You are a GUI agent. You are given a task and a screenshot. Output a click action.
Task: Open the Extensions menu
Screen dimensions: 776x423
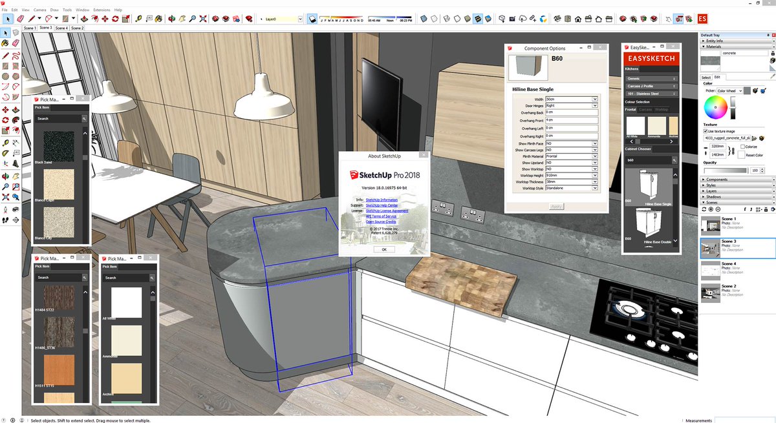click(102, 10)
